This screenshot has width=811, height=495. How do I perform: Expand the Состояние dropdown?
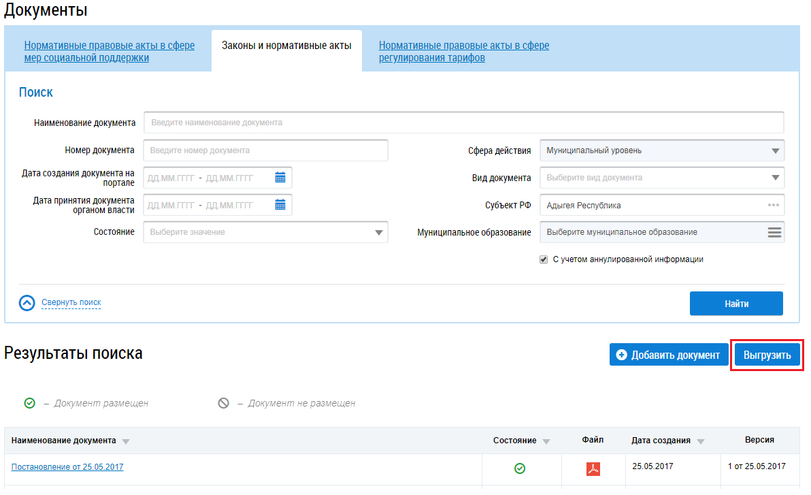pos(379,232)
